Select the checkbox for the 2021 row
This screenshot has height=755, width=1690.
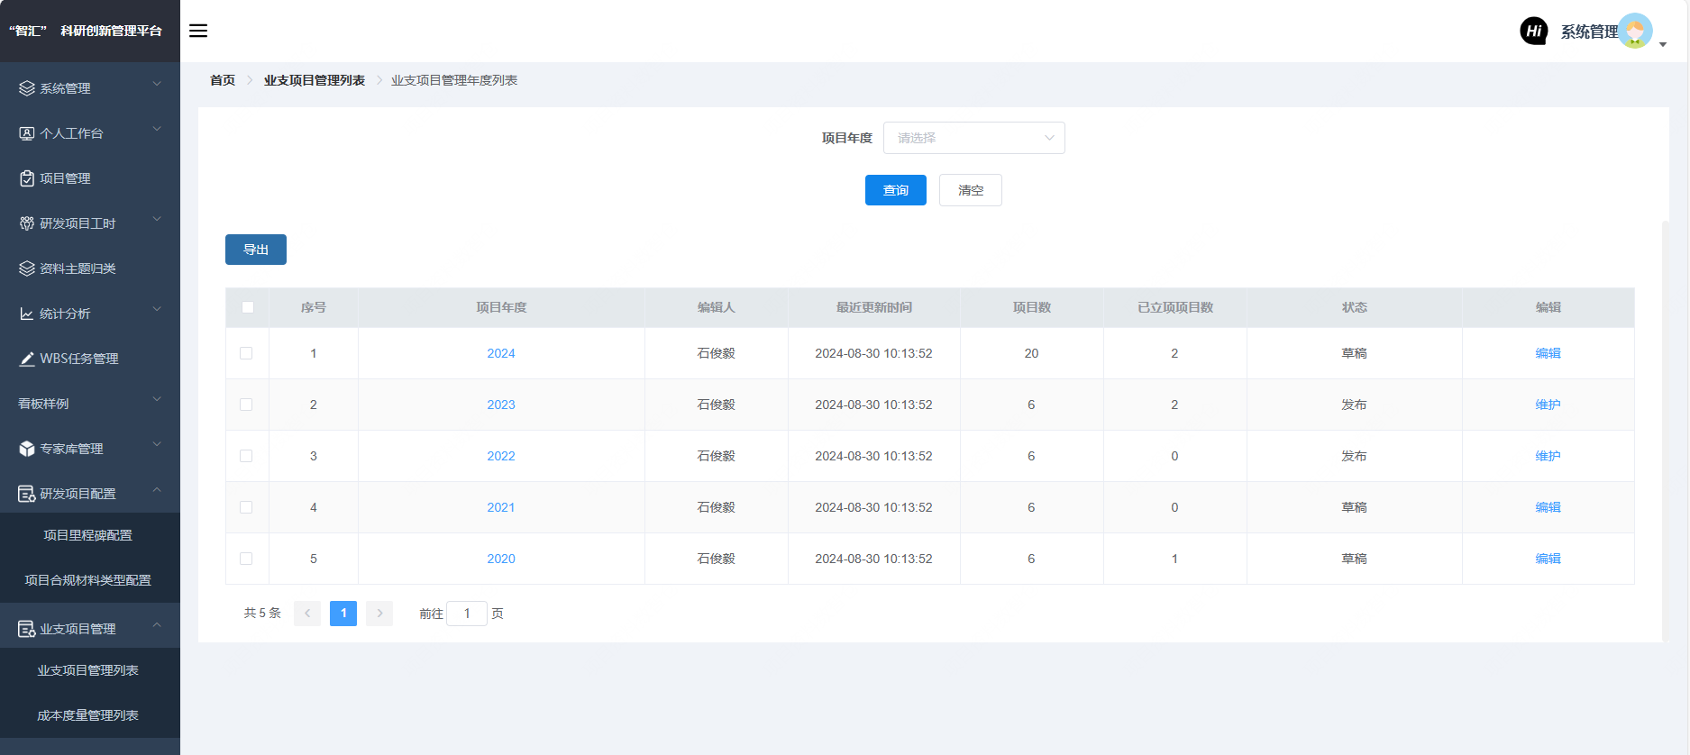246,507
